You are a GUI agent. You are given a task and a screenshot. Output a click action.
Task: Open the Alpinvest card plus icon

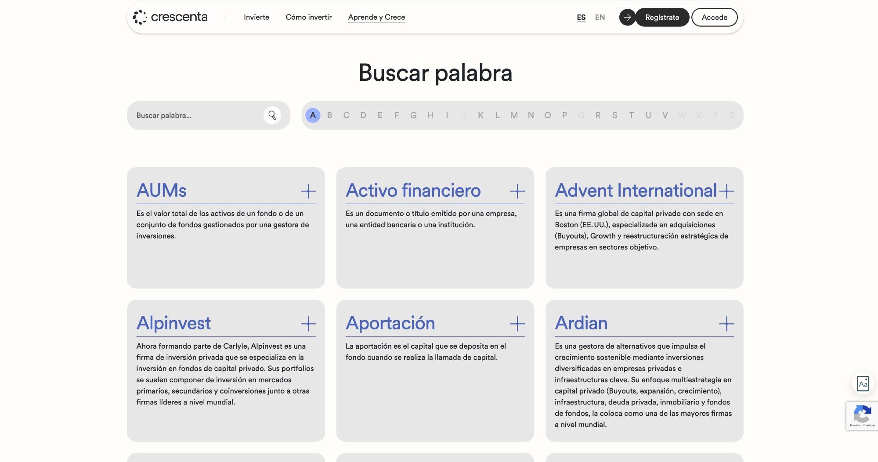[308, 324]
